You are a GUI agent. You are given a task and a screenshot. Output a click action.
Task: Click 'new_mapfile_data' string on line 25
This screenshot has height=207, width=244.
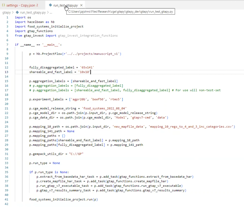(129, 127)
